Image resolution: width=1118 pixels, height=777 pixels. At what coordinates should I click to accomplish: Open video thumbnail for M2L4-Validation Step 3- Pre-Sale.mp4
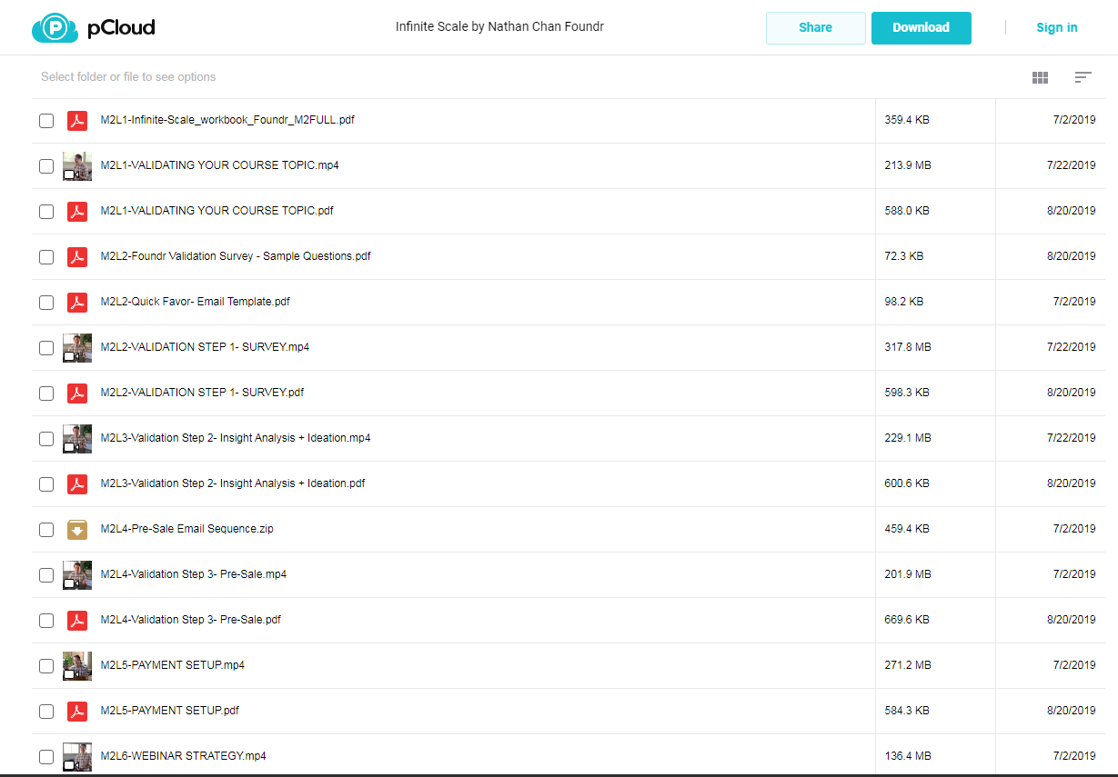[x=77, y=575]
